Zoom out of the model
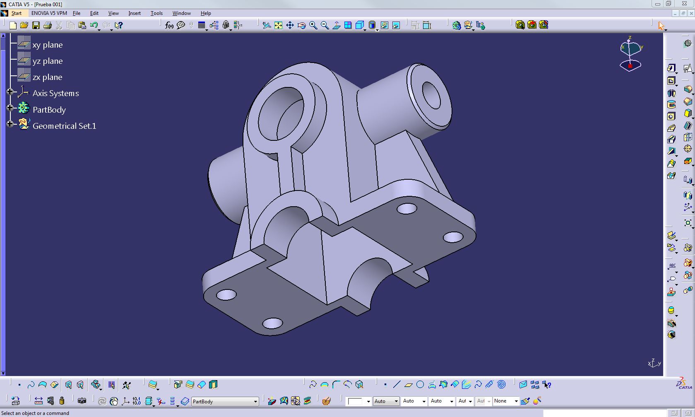 pyautogui.click(x=325, y=25)
